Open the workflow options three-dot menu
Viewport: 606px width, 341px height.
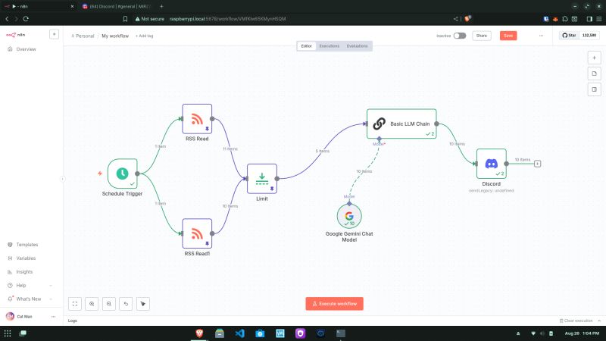click(541, 36)
